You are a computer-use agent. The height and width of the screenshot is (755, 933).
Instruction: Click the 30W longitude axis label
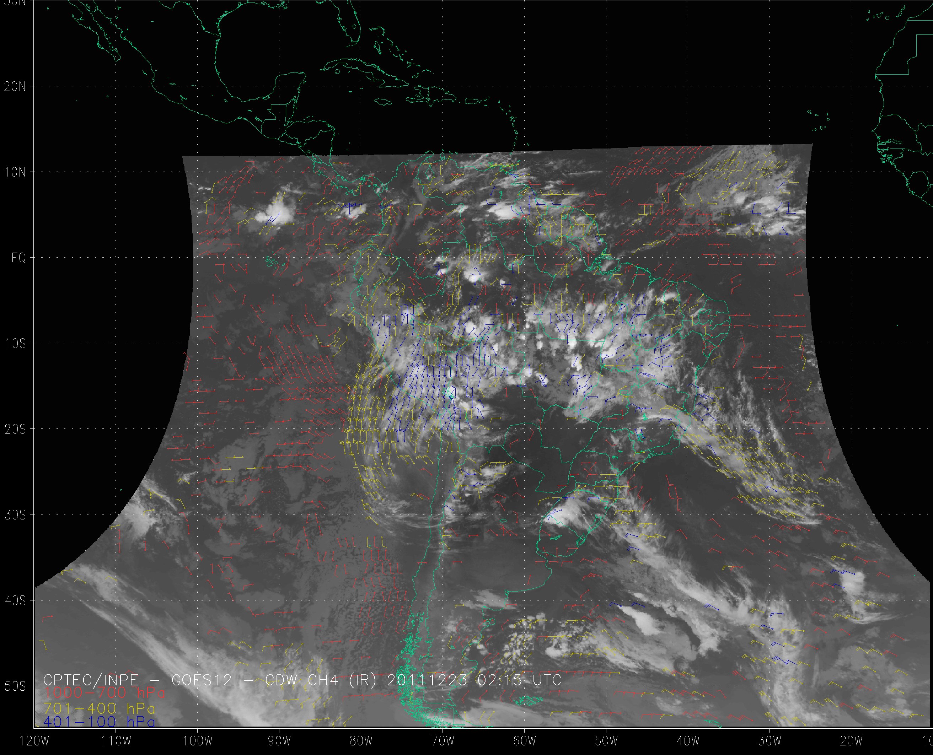click(x=770, y=741)
